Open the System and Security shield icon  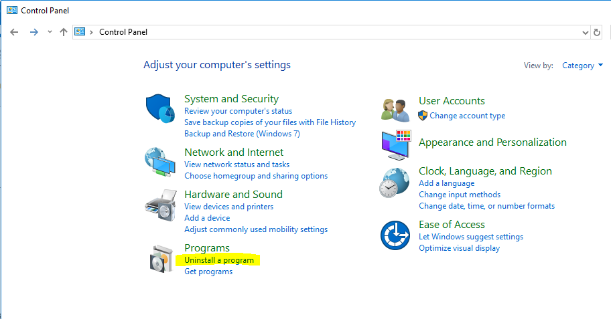[160, 108]
